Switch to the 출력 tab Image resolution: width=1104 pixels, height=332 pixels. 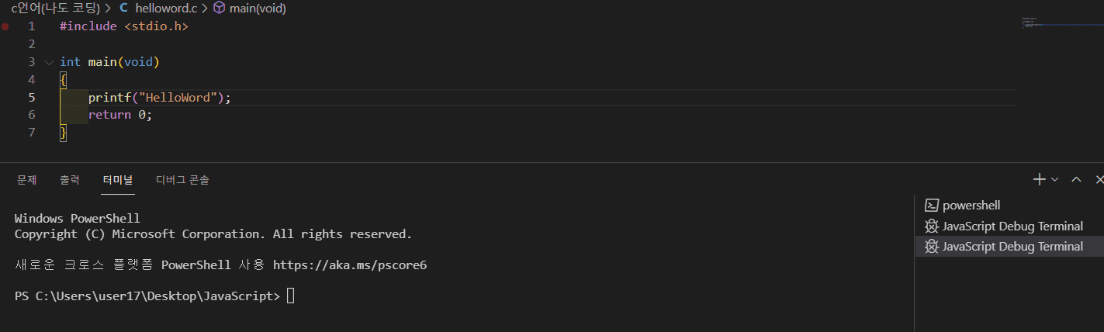tap(70, 179)
